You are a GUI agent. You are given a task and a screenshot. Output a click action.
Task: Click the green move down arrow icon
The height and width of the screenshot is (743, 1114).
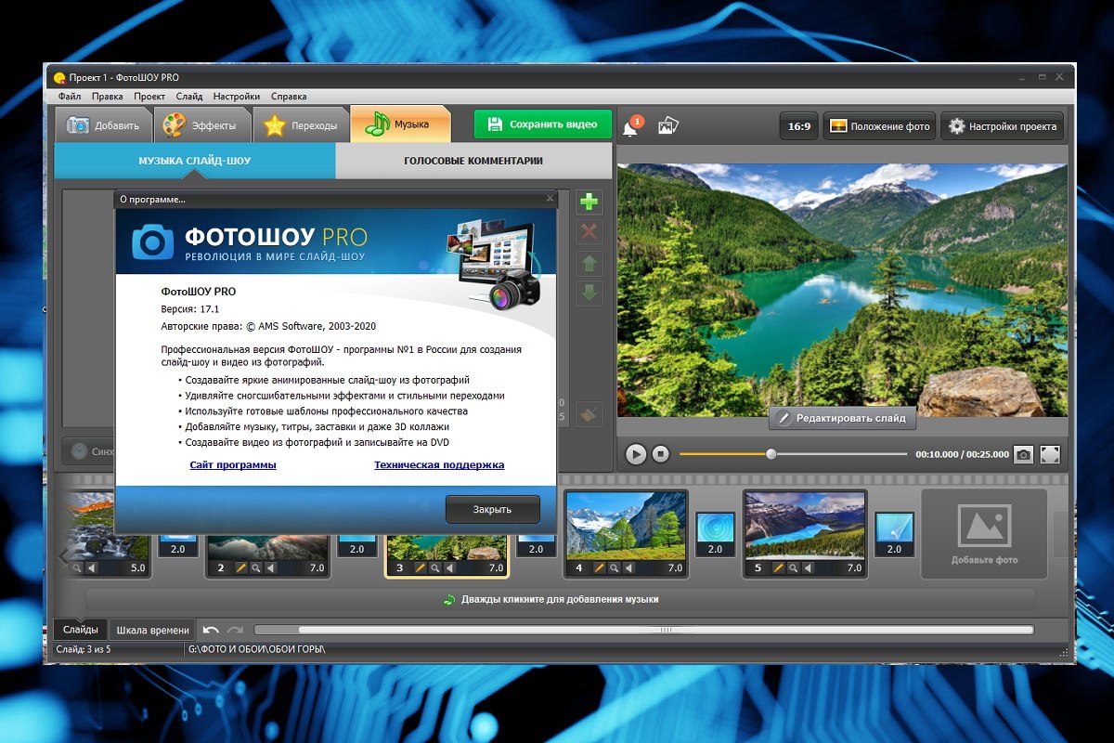(x=589, y=294)
